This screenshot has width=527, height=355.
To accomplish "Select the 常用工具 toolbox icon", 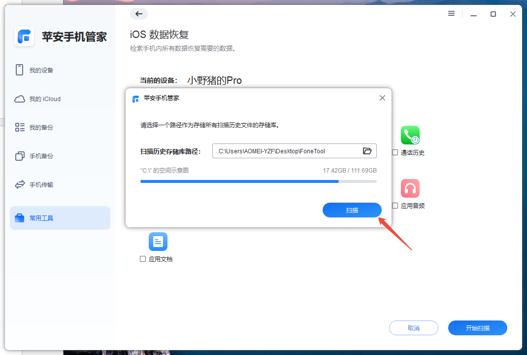I will coord(20,217).
